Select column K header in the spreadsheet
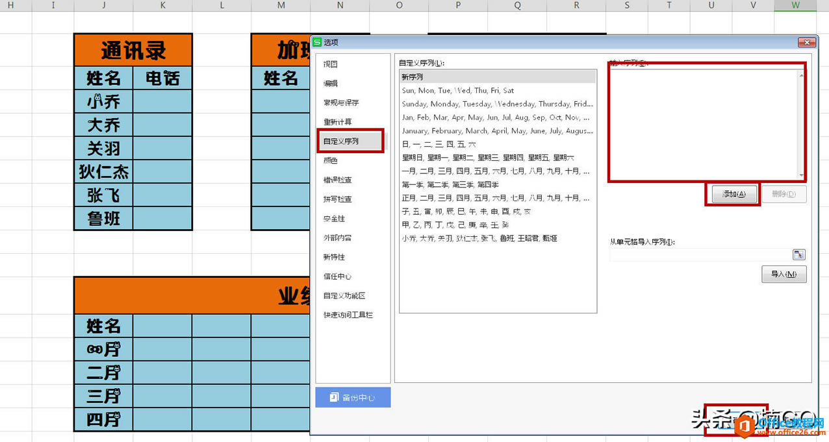Image resolution: width=829 pixels, height=442 pixels. tap(163, 5)
